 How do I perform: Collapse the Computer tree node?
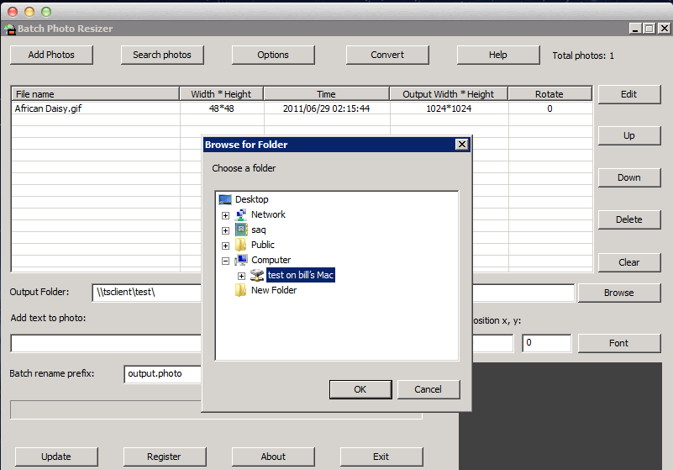(225, 261)
